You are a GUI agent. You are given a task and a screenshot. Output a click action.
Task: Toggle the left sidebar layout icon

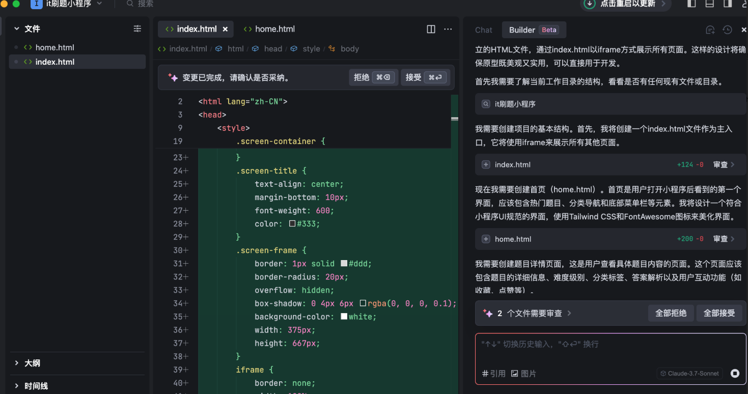[691, 4]
